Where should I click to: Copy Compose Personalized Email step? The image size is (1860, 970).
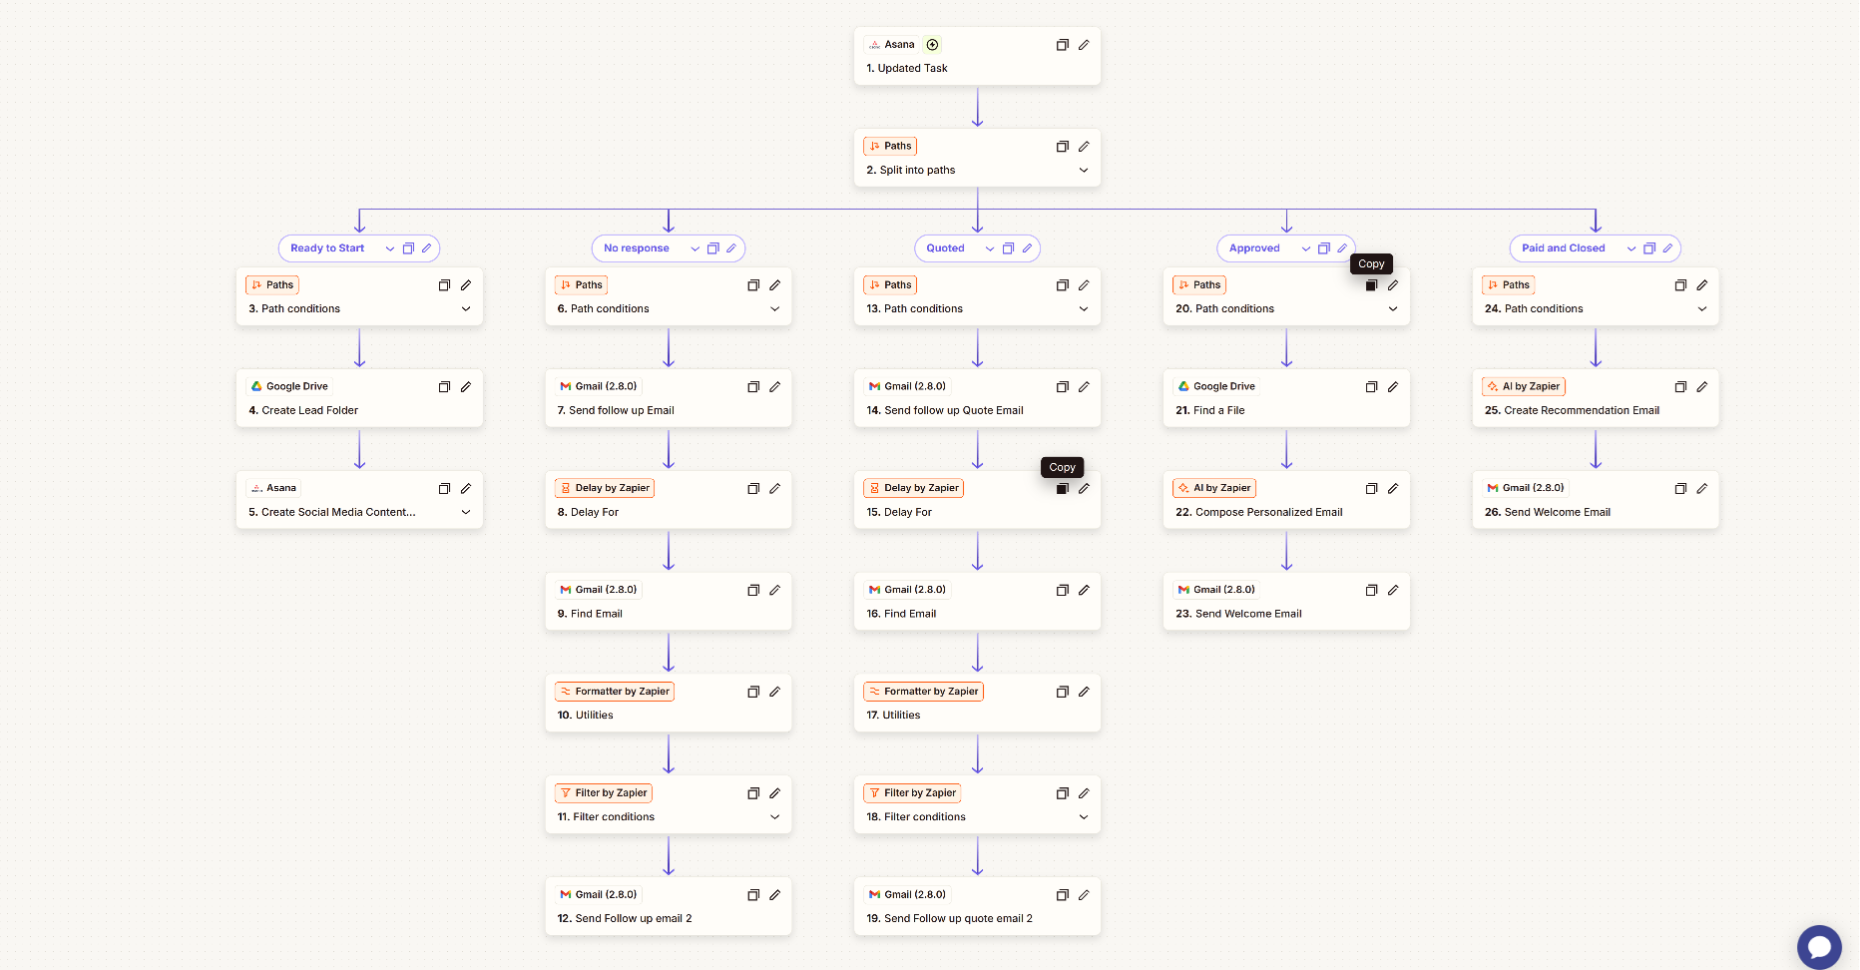pyautogui.click(x=1371, y=489)
